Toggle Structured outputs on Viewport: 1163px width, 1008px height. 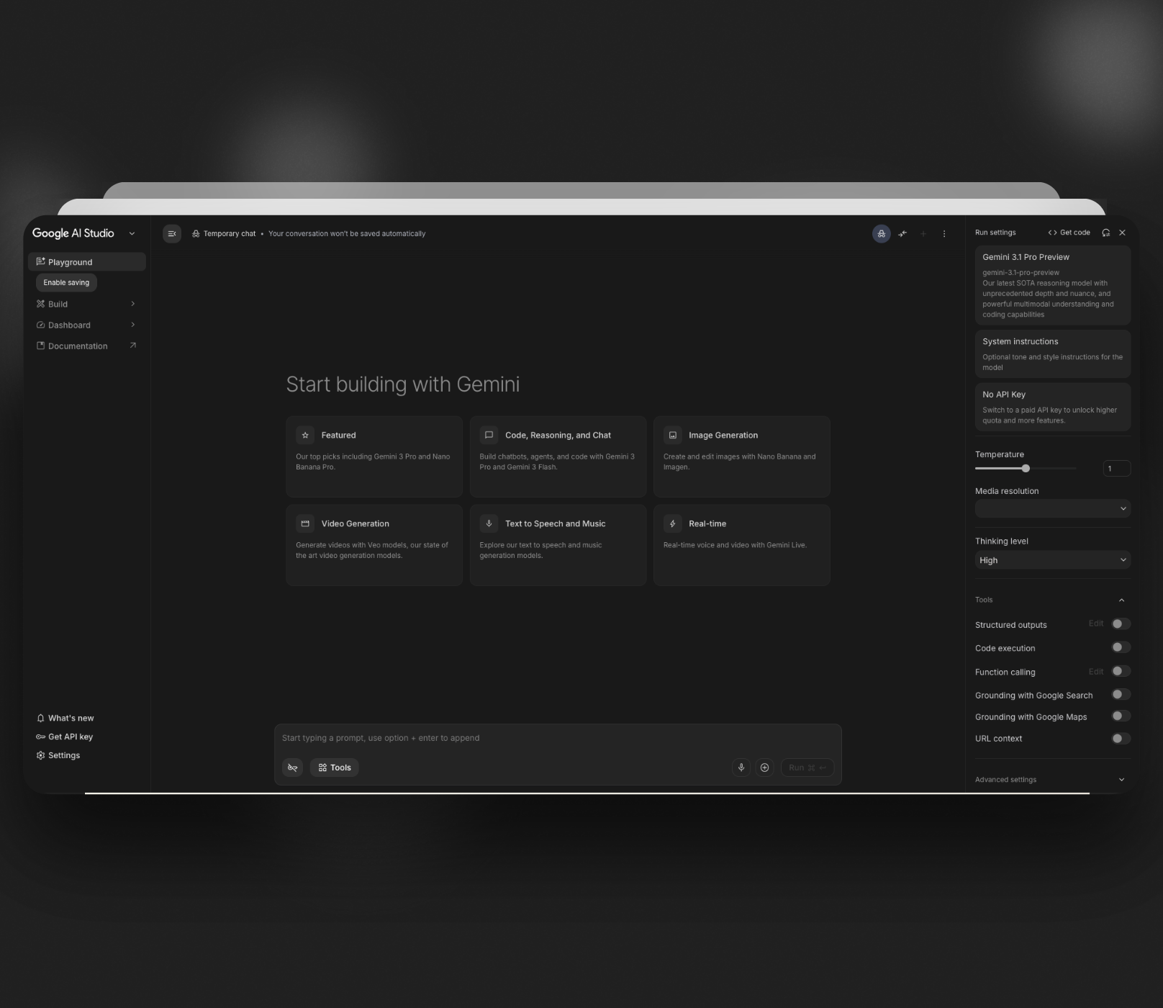click(1120, 624)
